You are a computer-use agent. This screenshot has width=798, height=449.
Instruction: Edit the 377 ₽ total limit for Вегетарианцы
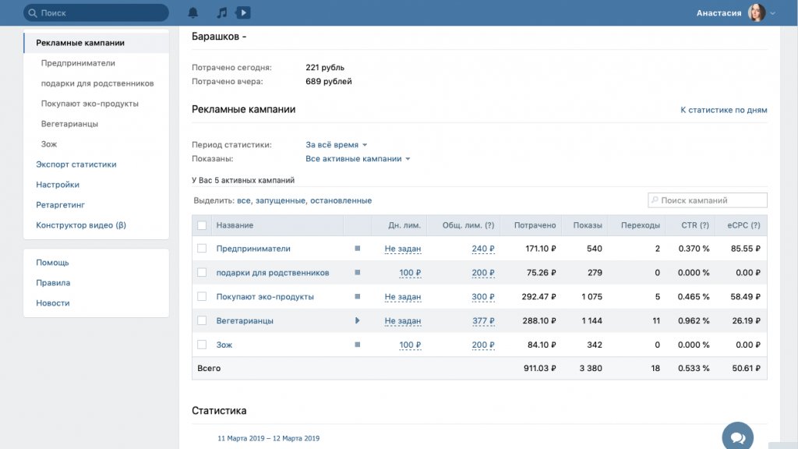pos(483,320)
